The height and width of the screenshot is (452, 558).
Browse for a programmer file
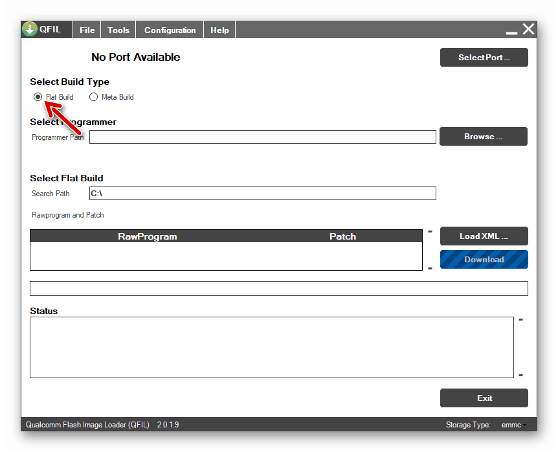(484, 136)
